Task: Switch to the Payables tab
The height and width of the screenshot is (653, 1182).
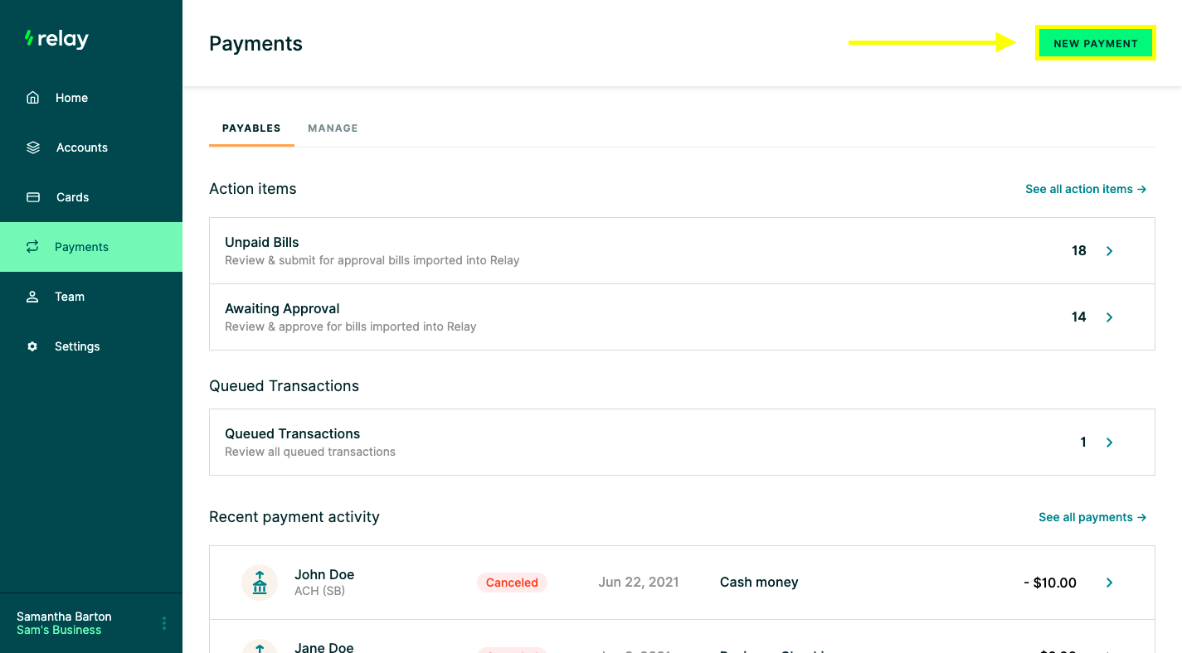Action: [x=251, y=128]
